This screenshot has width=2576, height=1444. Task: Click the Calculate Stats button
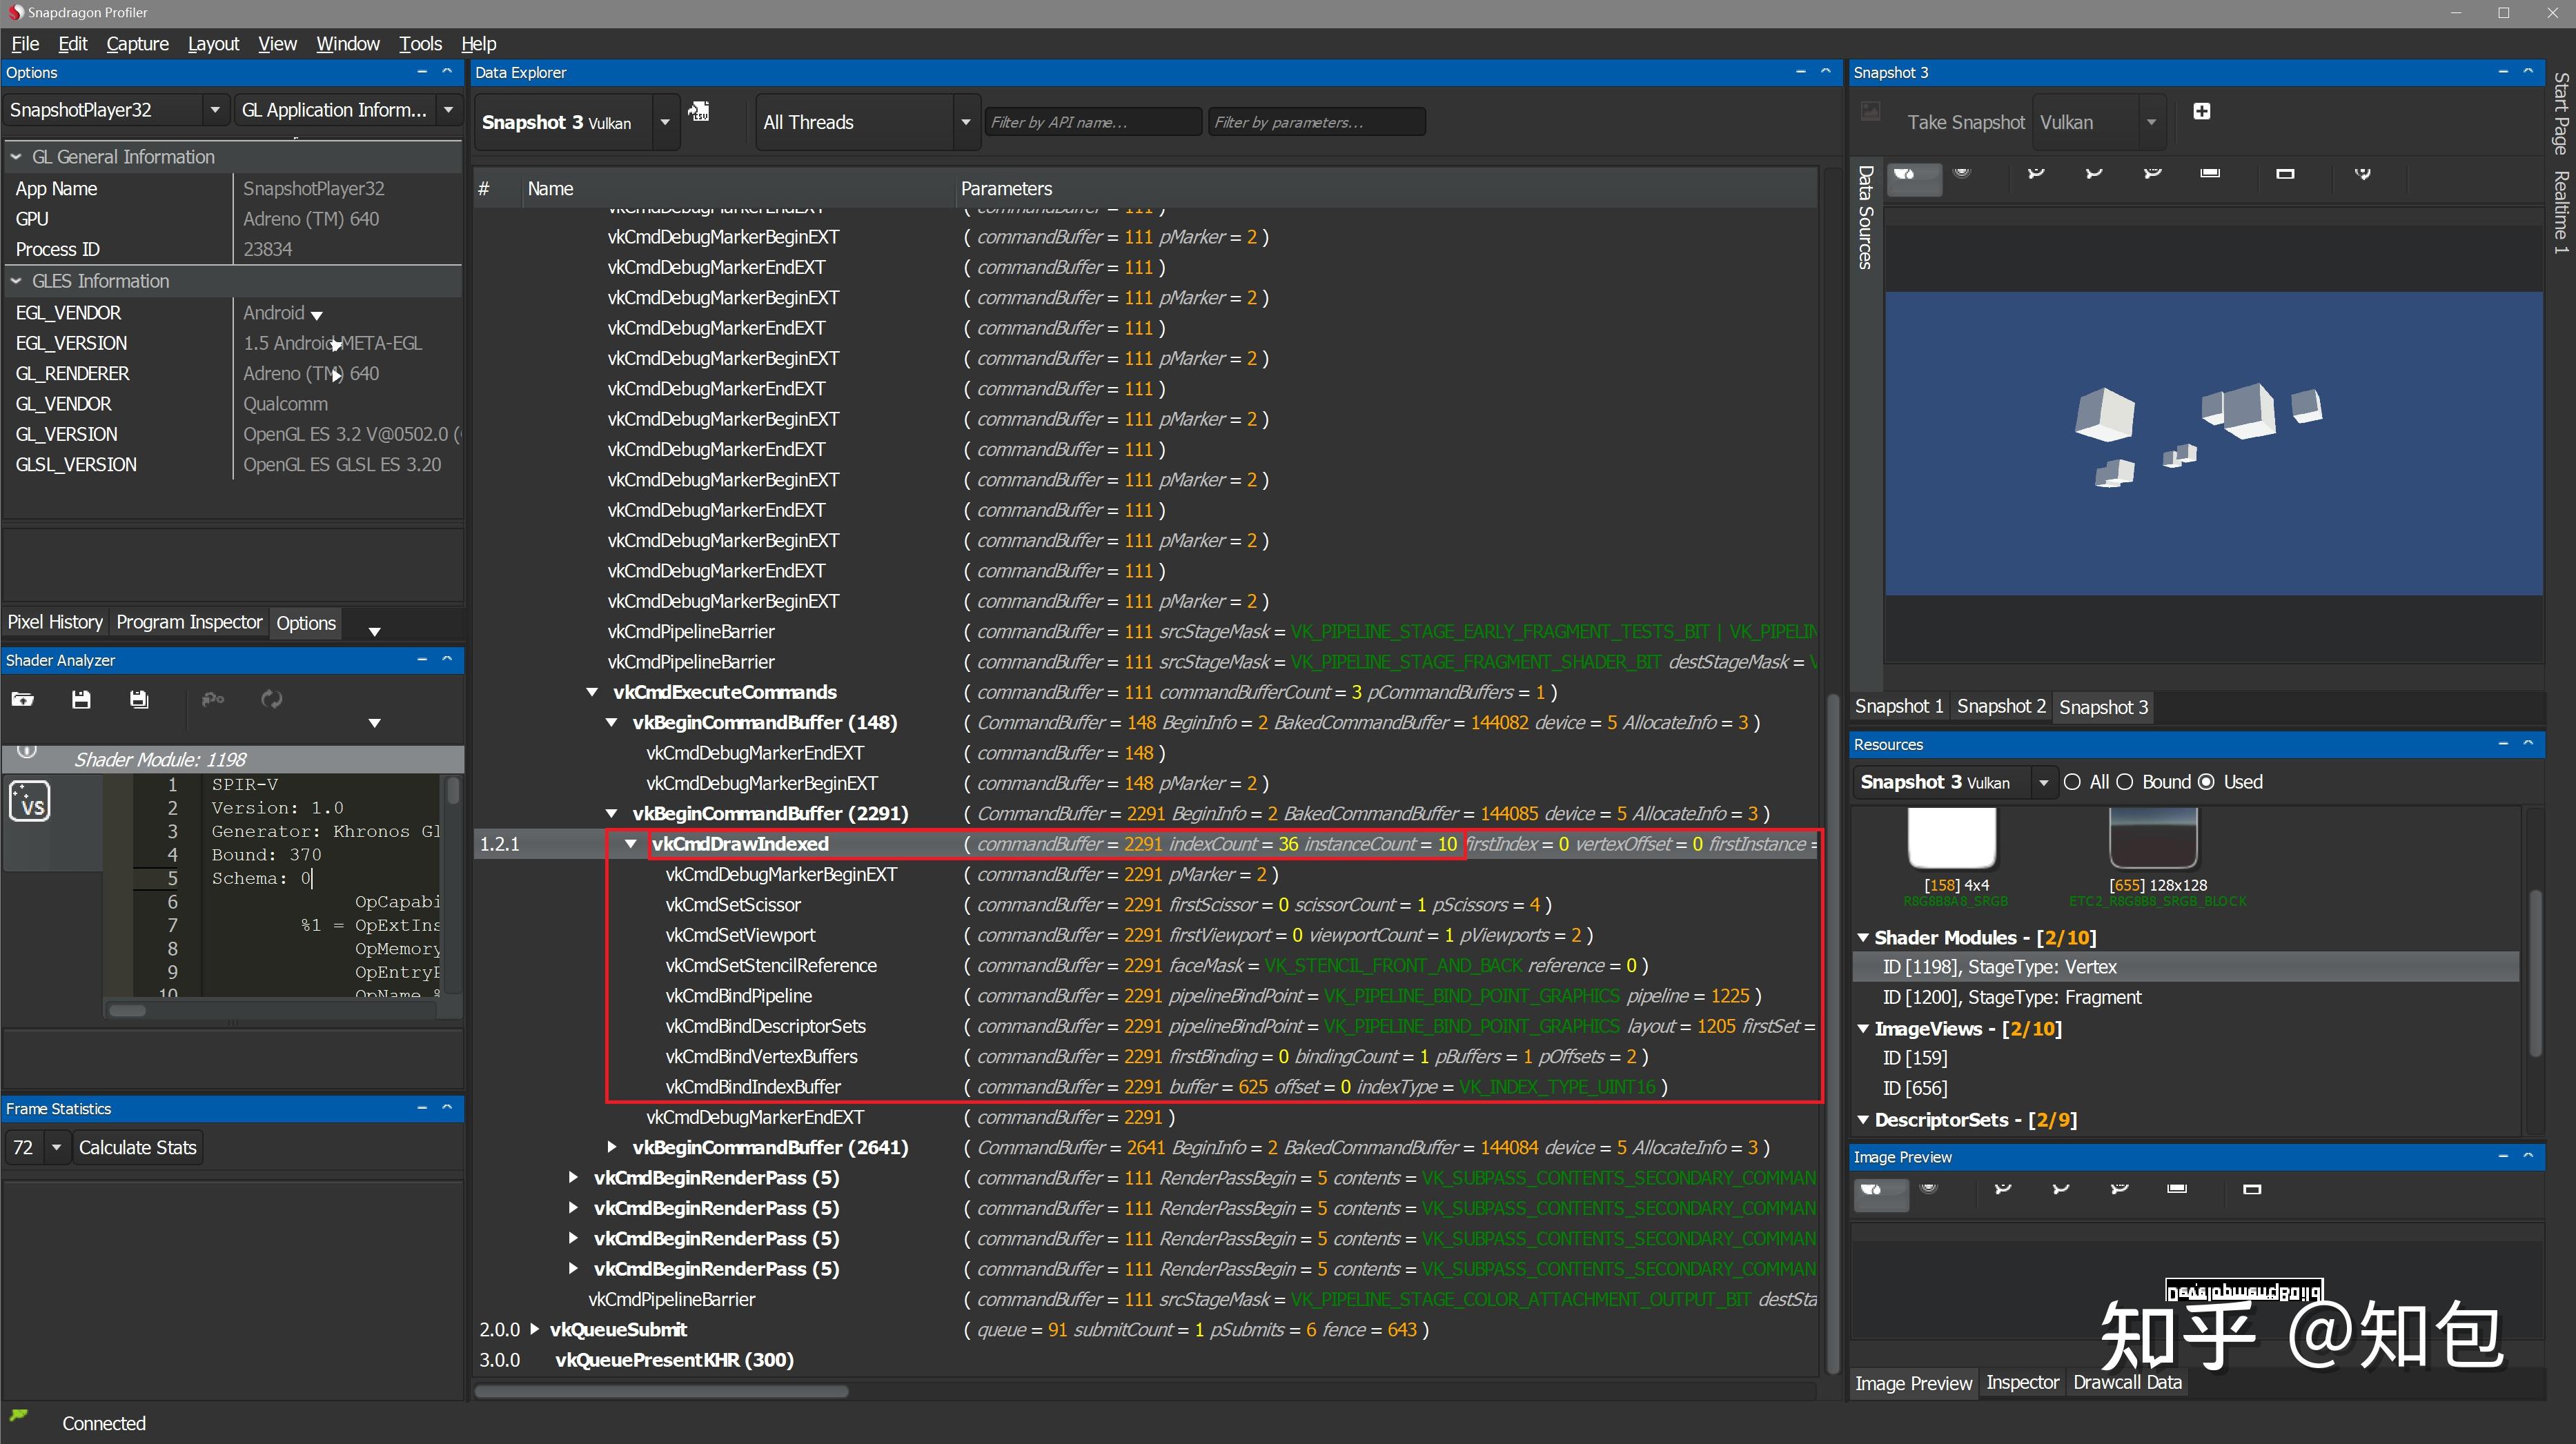click(x=138, y=1147)
